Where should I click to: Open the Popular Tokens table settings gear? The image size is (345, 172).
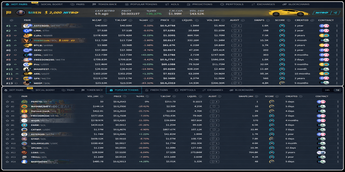click(x=10, y=96)
